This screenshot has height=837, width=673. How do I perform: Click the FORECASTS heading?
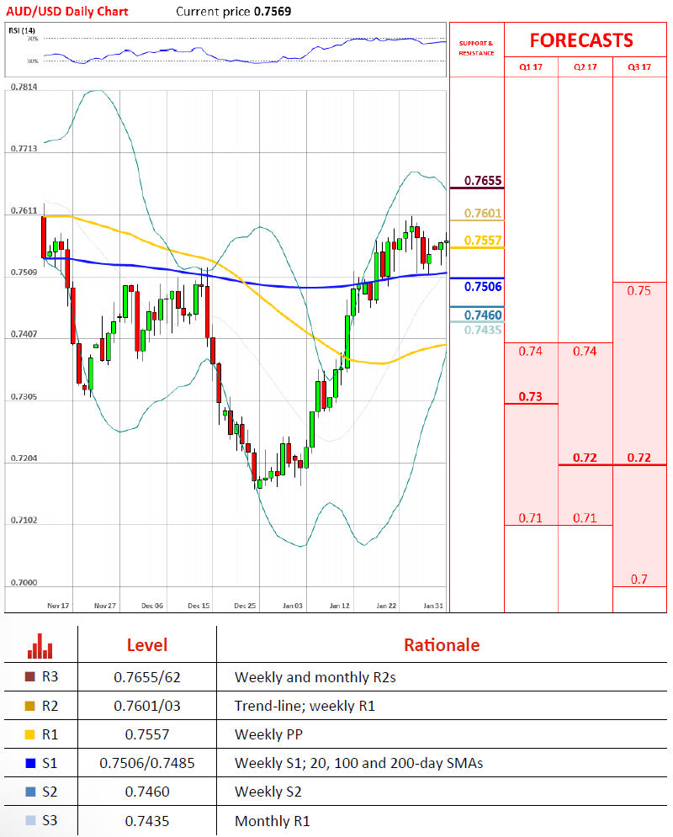coord(581,40)
